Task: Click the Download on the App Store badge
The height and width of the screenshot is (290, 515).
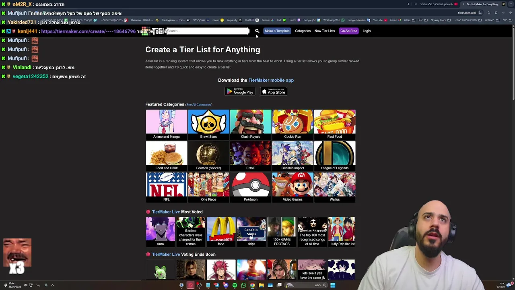Action: coord(274,92)
